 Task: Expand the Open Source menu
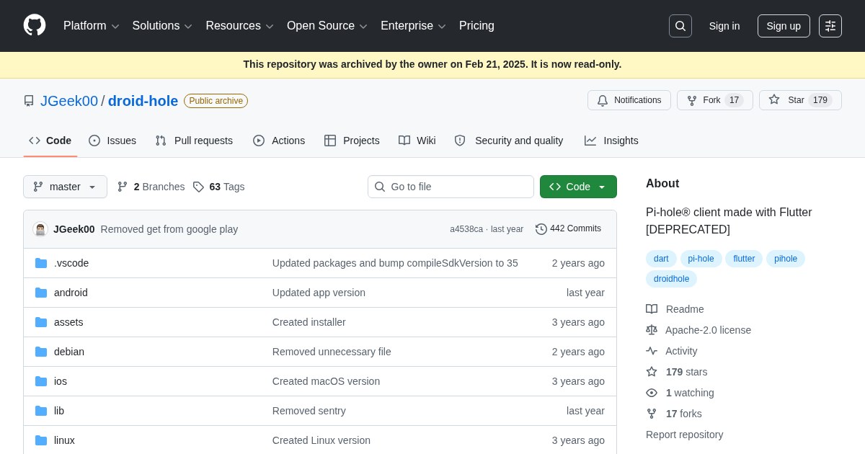click(x=327, y=26)
